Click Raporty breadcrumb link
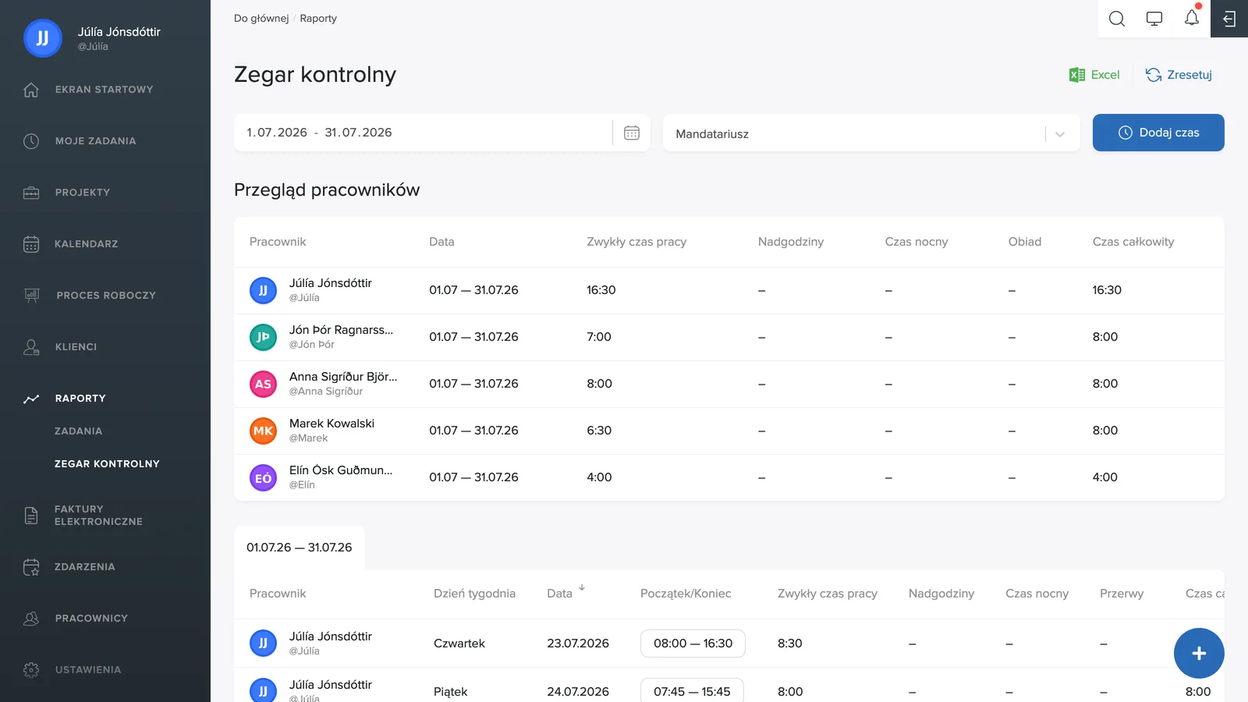Viewport: 1248px width, 702px height. coord(318,18)
